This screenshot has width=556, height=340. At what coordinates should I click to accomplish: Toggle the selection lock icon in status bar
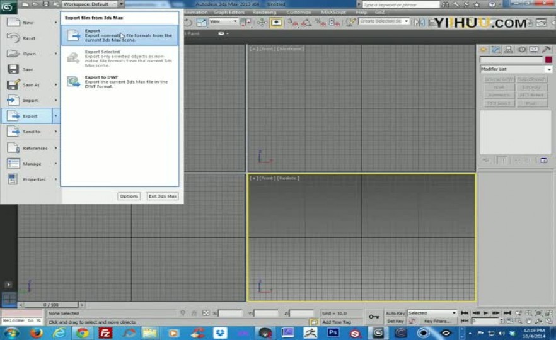pyautogui.click(x=194, y=313)
